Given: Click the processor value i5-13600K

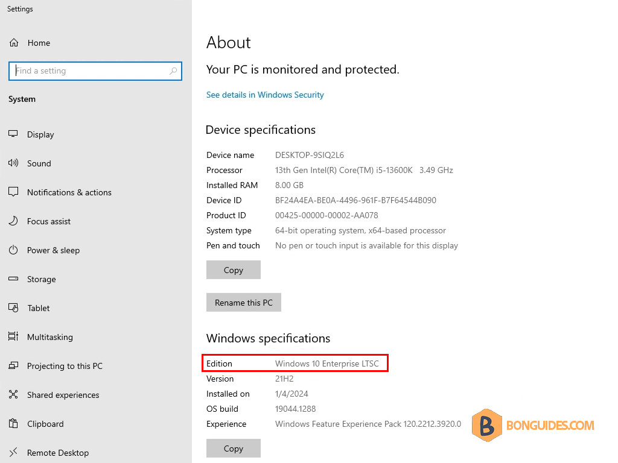Looking at the screenshot, I should [364, 170].
